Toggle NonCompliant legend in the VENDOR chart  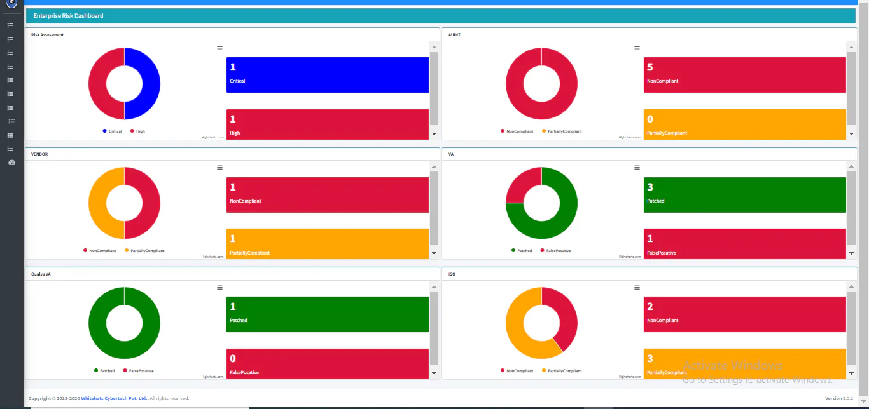(99, 251)
